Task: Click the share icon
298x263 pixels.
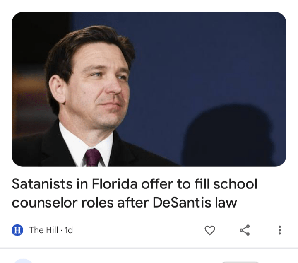Action: coord(245,230)
